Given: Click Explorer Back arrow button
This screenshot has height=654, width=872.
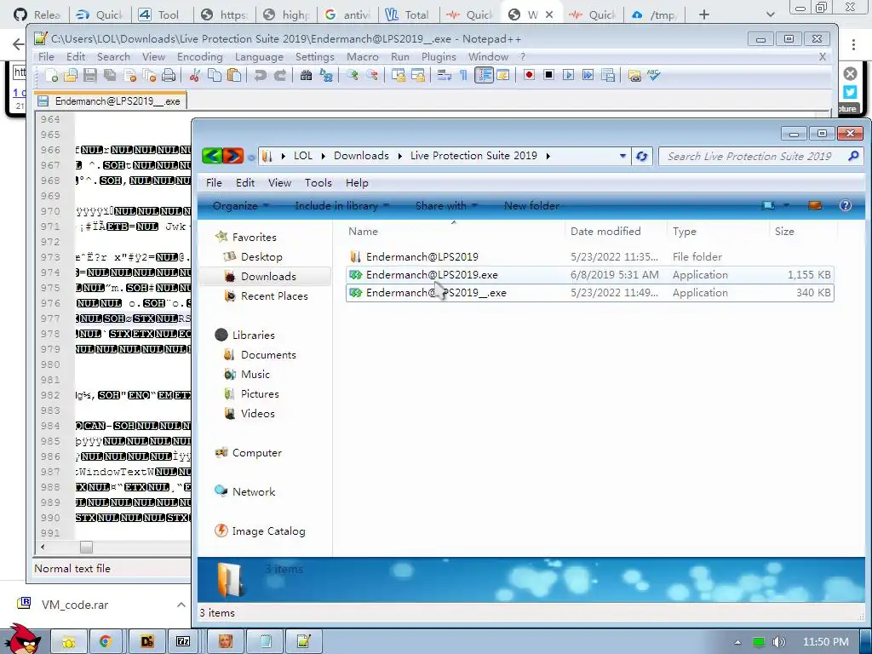Looking at the screenshot, I should coord(212,156).
